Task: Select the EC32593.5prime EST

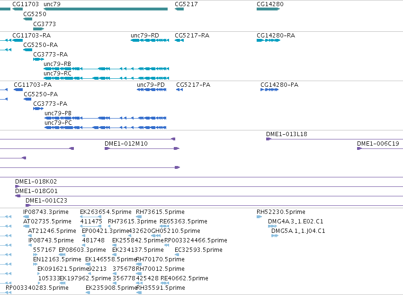Action: [x=177, y=255]
